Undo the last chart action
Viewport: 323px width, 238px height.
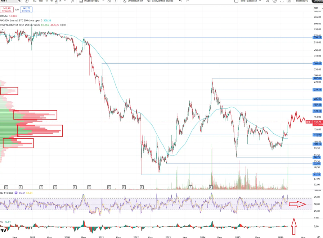[x=180, y=1]
